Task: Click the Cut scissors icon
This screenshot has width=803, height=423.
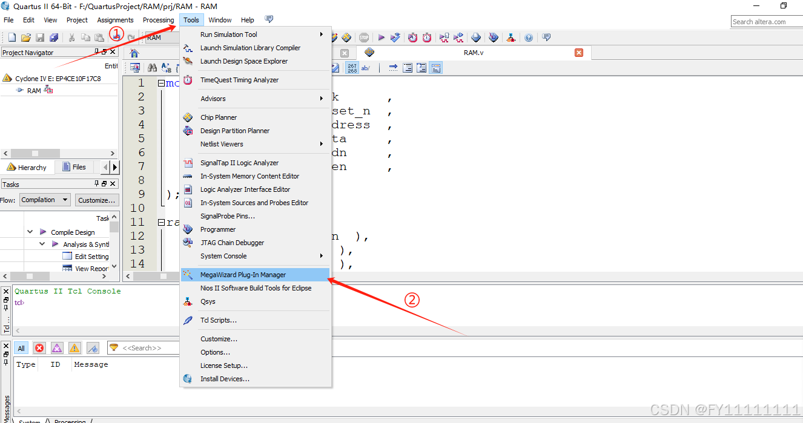Action: (71, 38)
